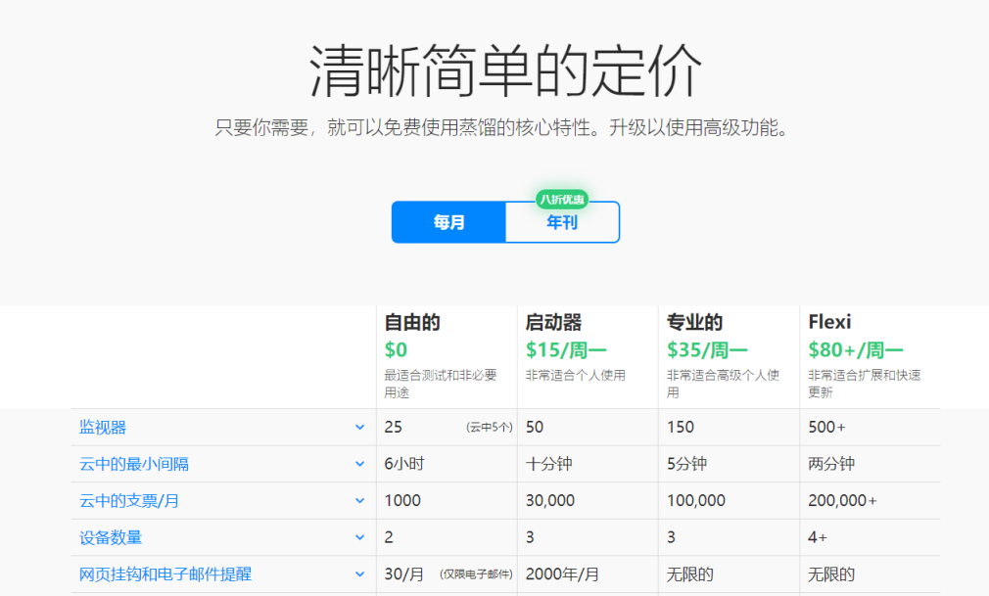Open the 监视器 feature link
This screenshot has height=596, width=989.
(x=103, y=428)
